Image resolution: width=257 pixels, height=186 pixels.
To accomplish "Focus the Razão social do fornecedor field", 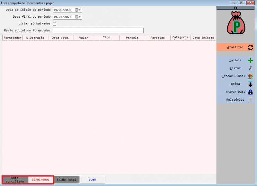I will (x=98, y=31).
